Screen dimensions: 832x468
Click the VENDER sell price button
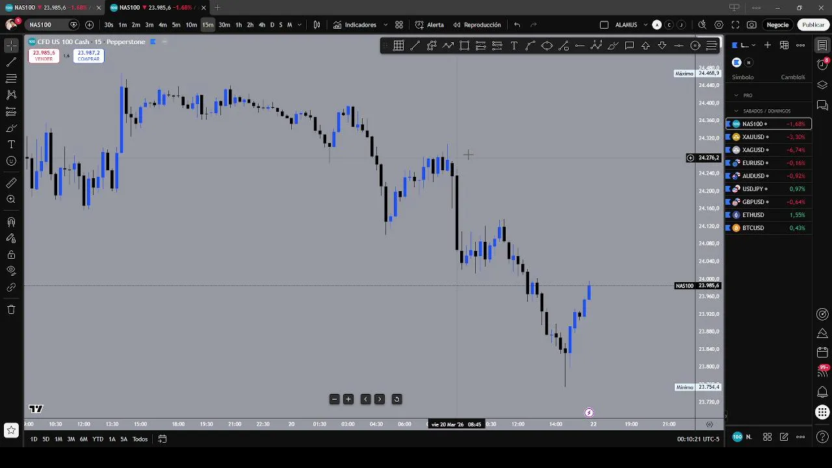click(44, 56)
